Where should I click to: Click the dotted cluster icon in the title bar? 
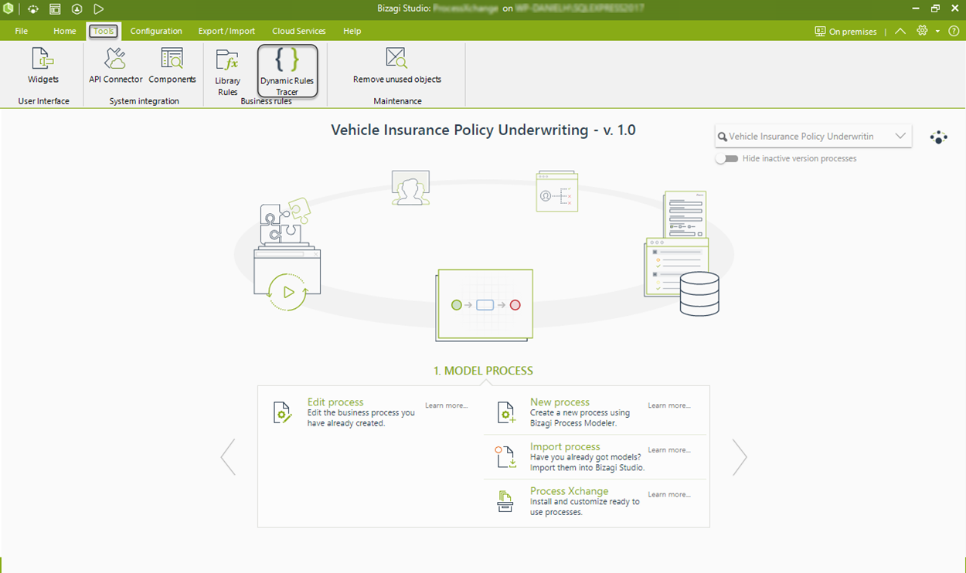point(33,9)
